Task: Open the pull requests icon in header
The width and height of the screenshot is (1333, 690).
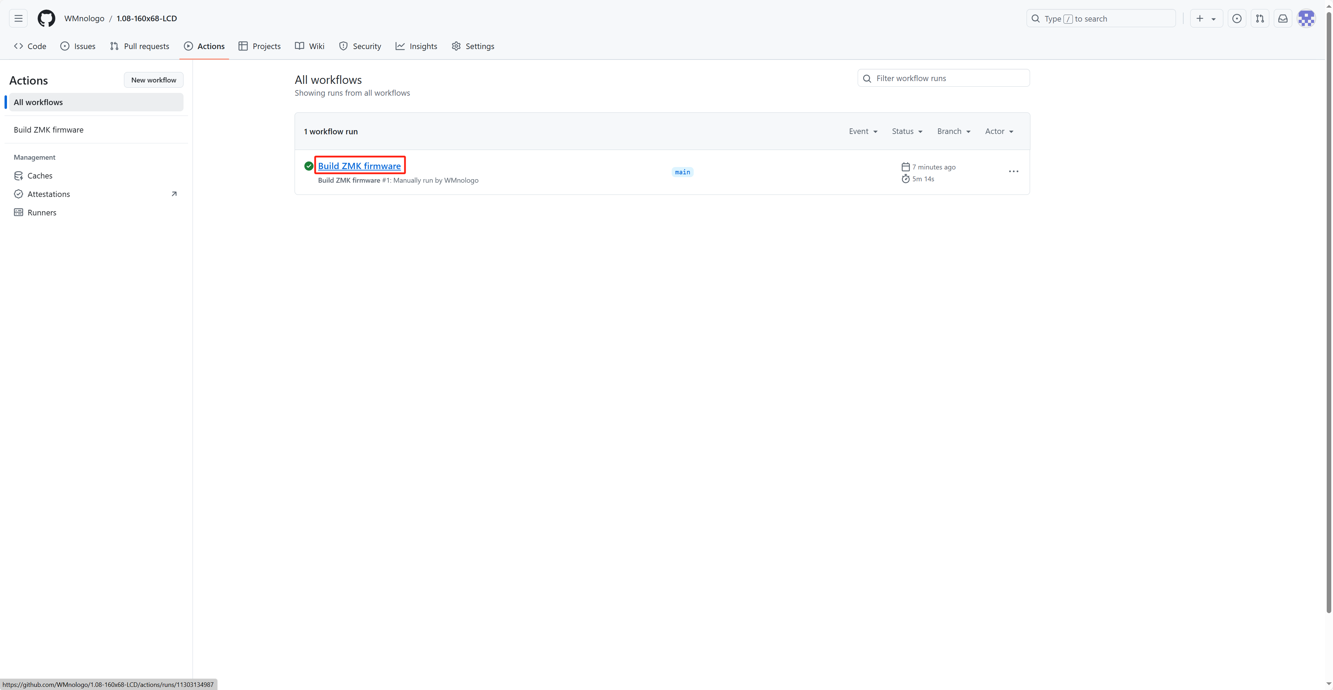Action: [1260, 19]
